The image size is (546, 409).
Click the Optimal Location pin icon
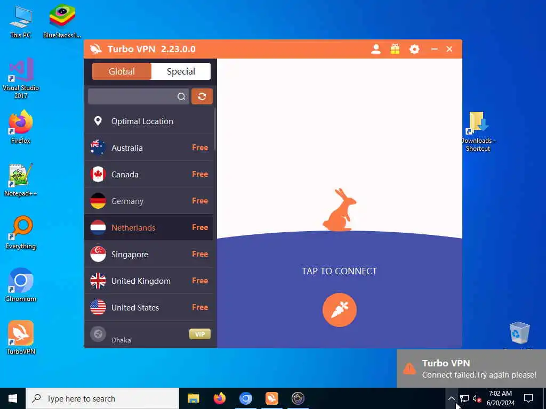tap(98, 121)
